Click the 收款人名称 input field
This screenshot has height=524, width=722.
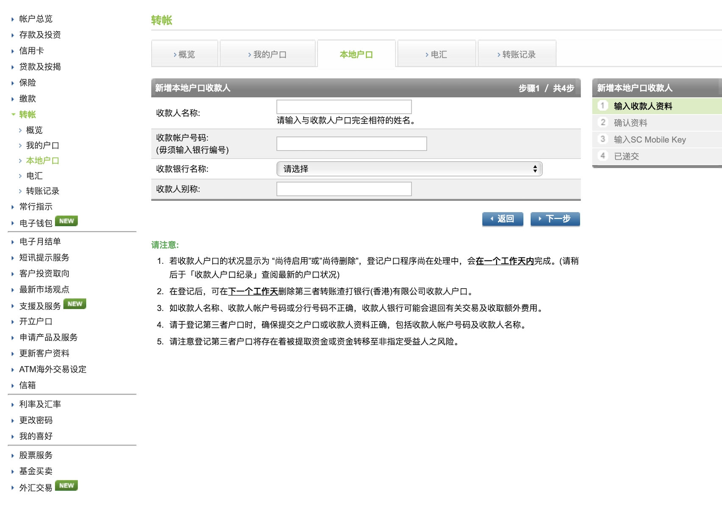tap(344, 107)
